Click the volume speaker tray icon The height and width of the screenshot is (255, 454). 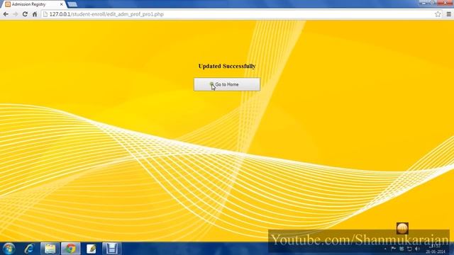(417, 249)
